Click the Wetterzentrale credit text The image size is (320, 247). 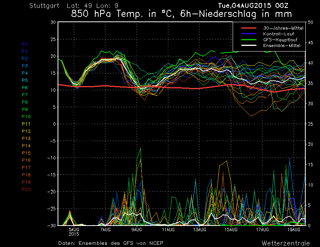tap(286, 243)
